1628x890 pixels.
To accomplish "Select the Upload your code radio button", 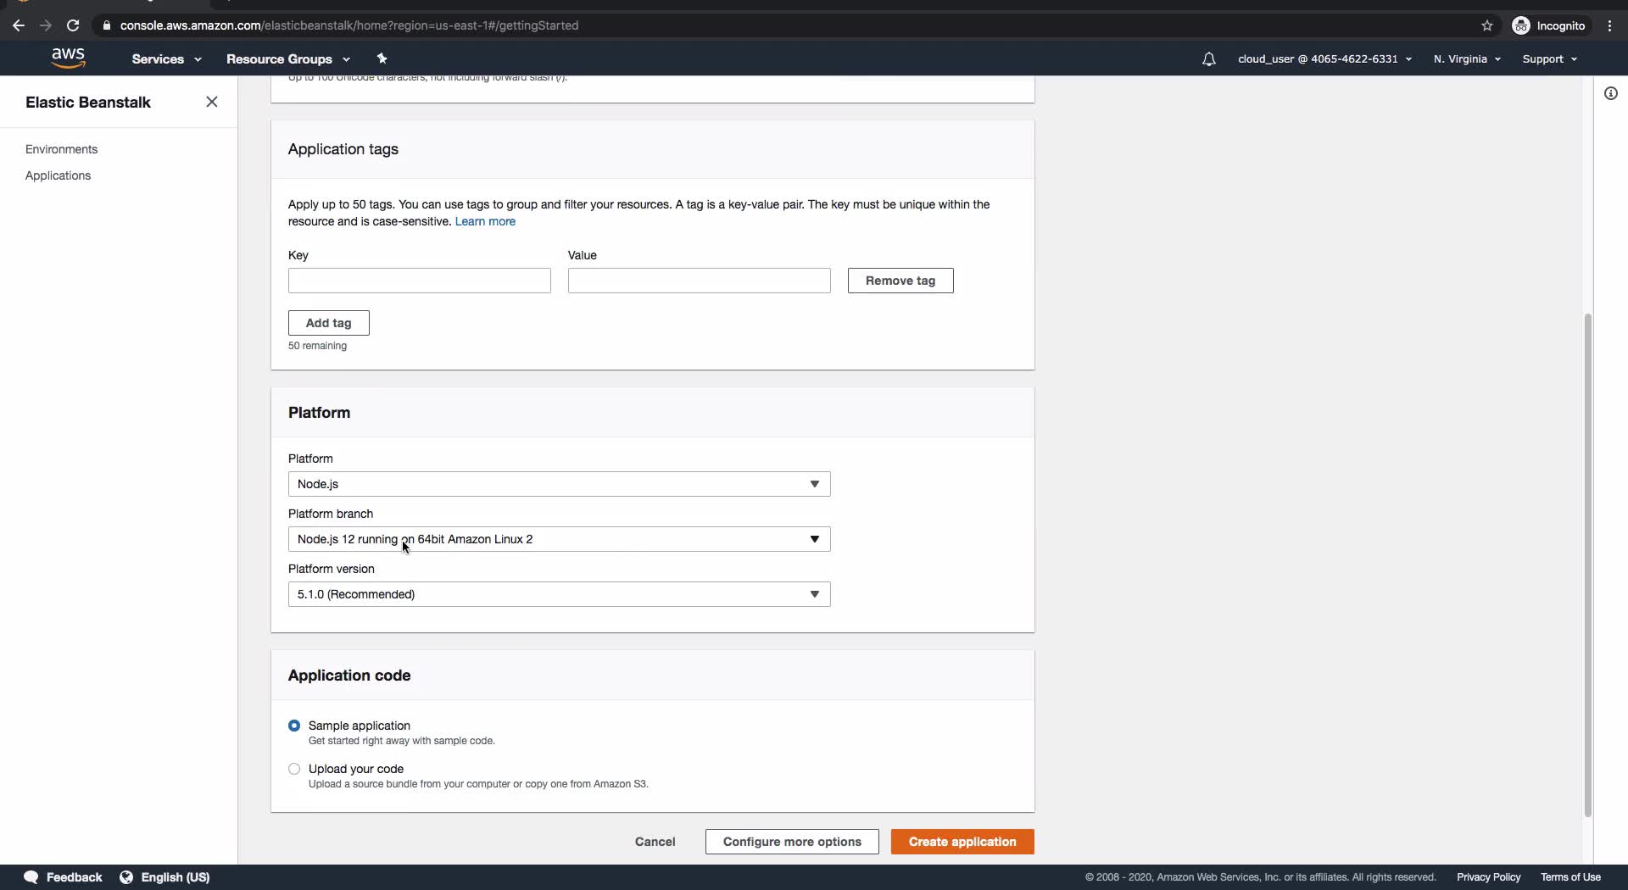I will coord(294,769).
